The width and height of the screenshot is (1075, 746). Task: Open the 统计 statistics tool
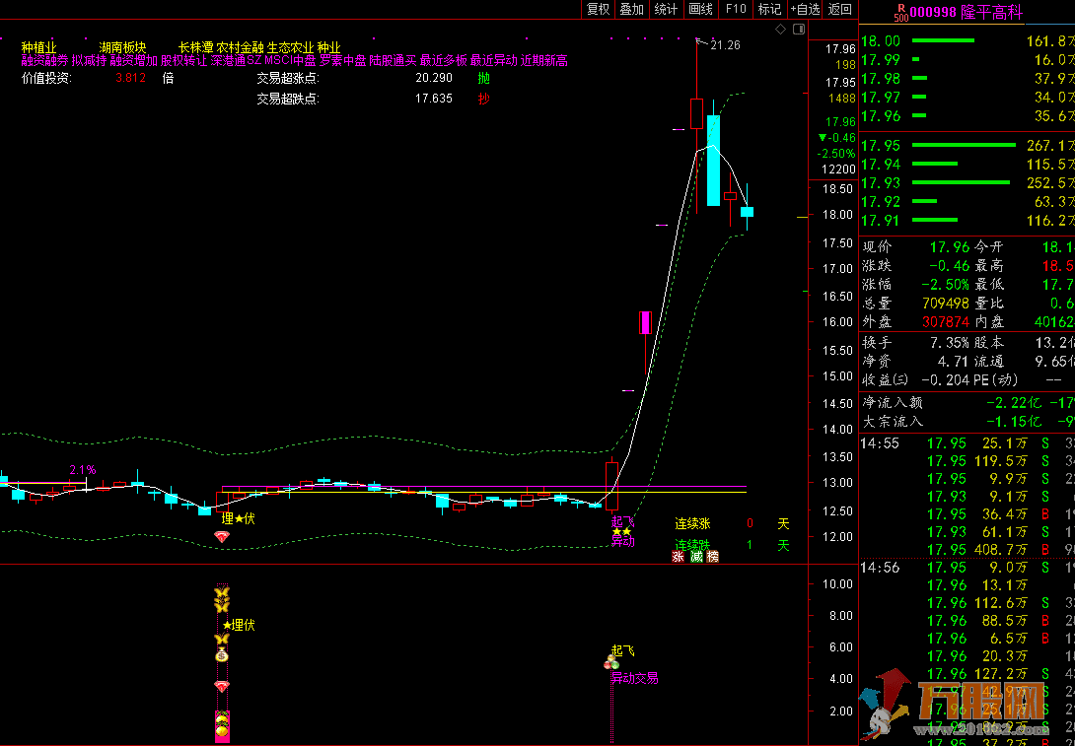pos(666,9)
